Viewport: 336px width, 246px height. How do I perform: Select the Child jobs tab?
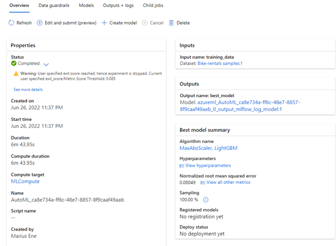pos(153,5)
